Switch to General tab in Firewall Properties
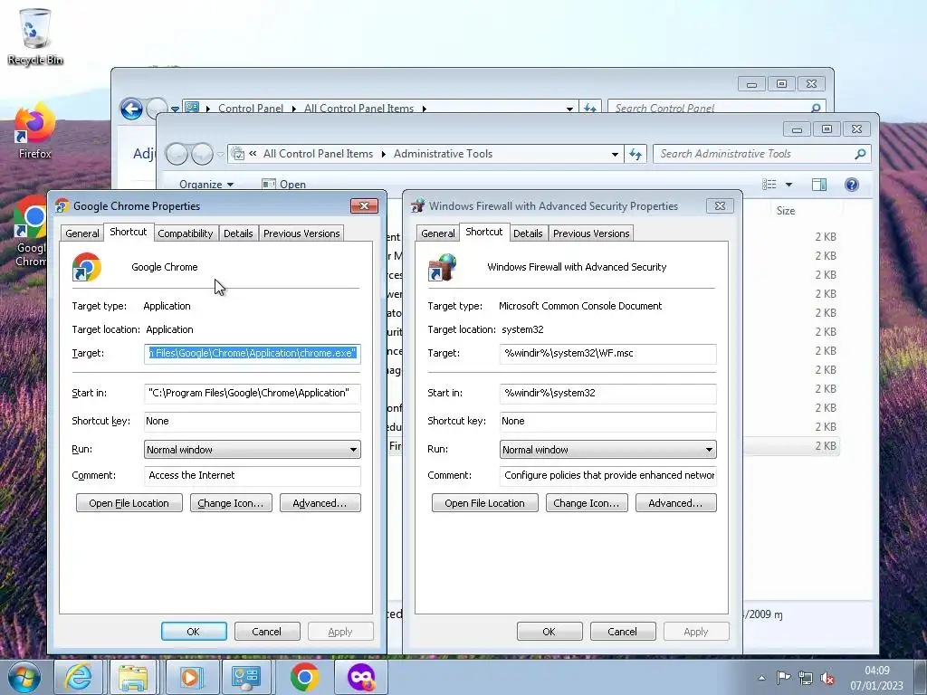 (x=438, y=233)
